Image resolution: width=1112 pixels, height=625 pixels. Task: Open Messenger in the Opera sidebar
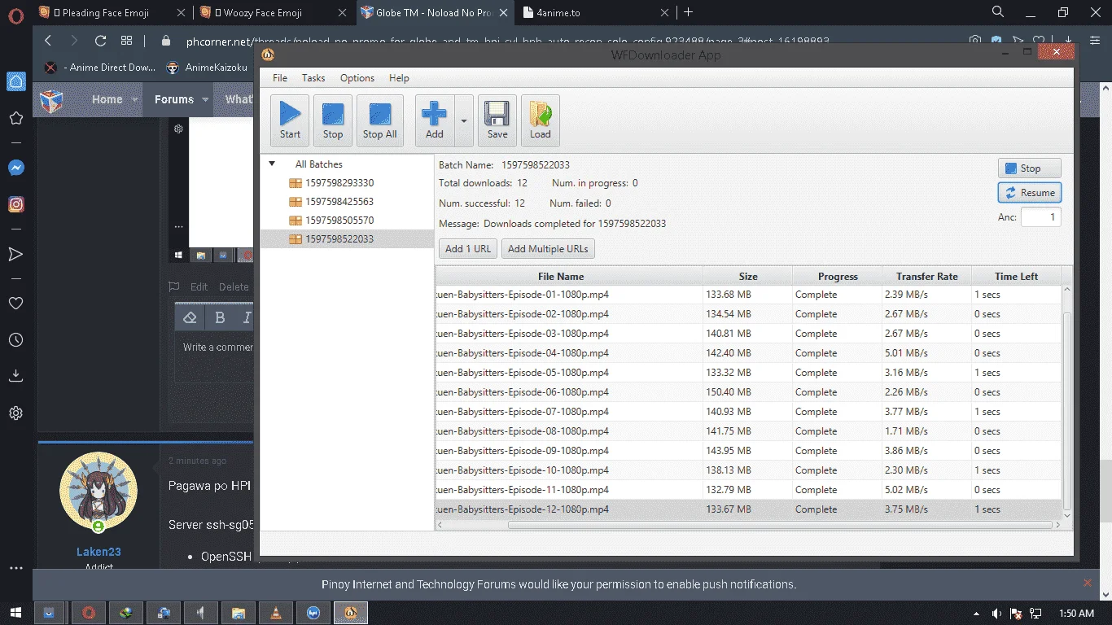(15, 168)
